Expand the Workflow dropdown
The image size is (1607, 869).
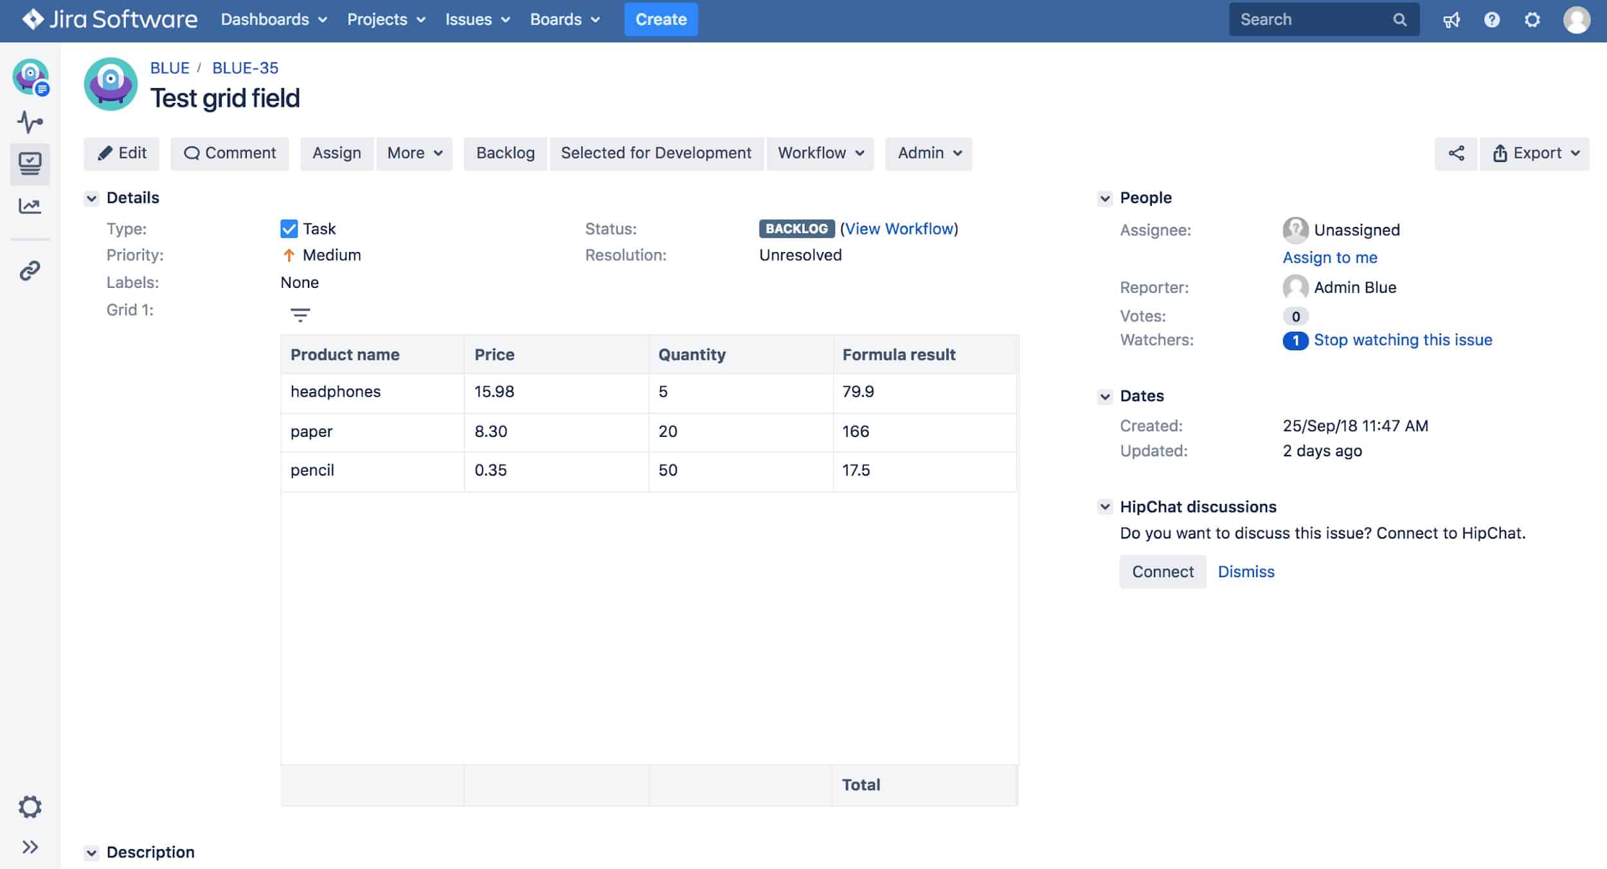pos(820,153)
